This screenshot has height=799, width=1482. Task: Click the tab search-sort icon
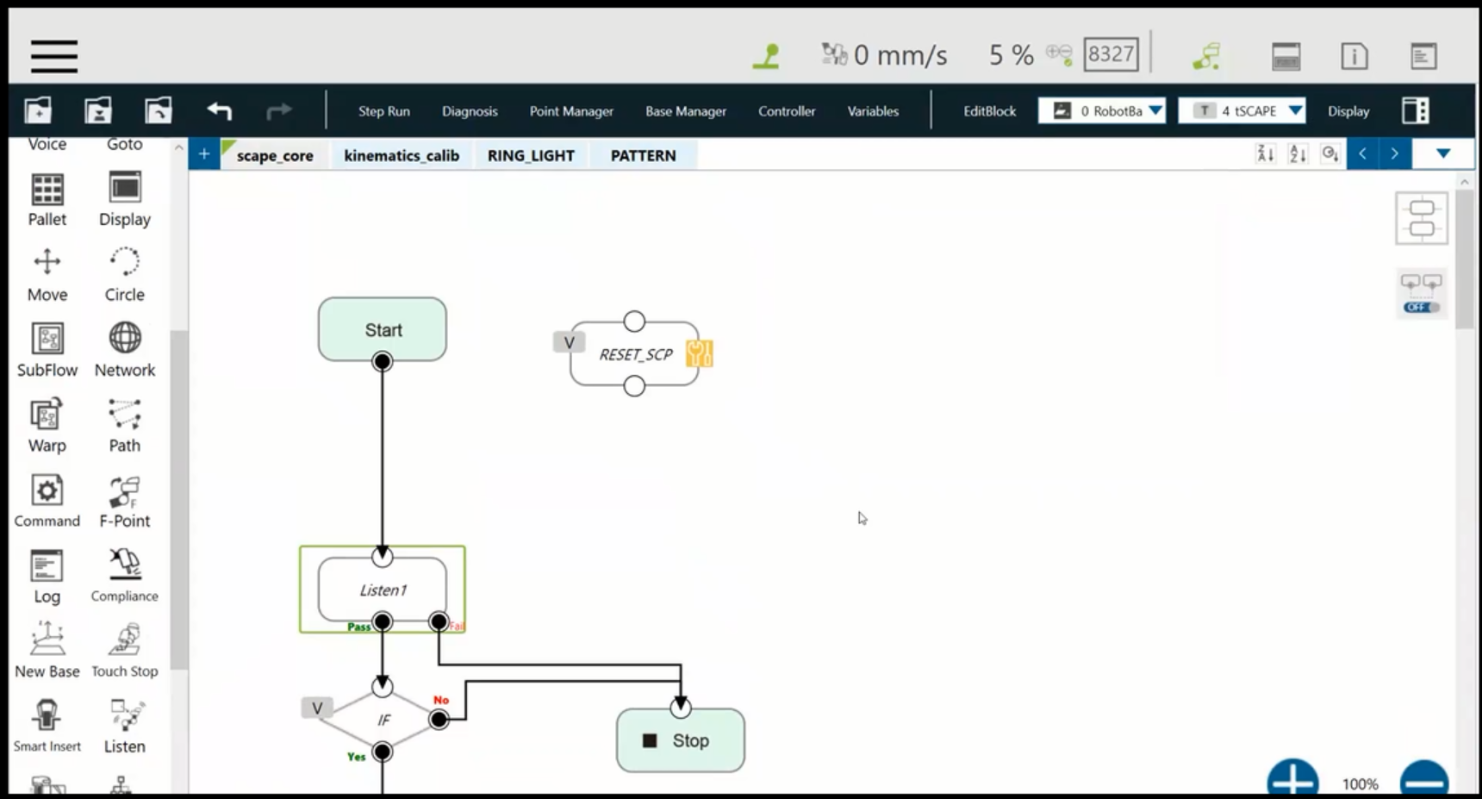point(1330,154)
